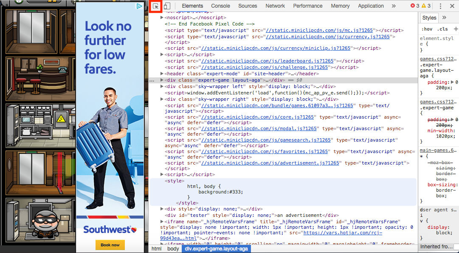Click the background:#333 style text

[x=221, y=192]
